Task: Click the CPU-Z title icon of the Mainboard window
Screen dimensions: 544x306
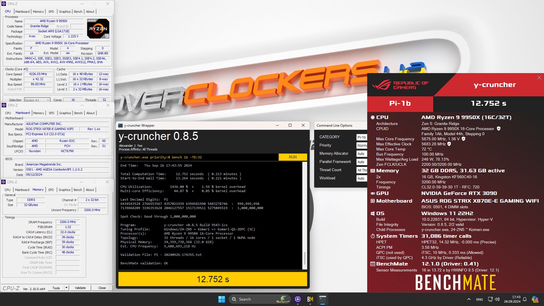Action: coord(4,105)
